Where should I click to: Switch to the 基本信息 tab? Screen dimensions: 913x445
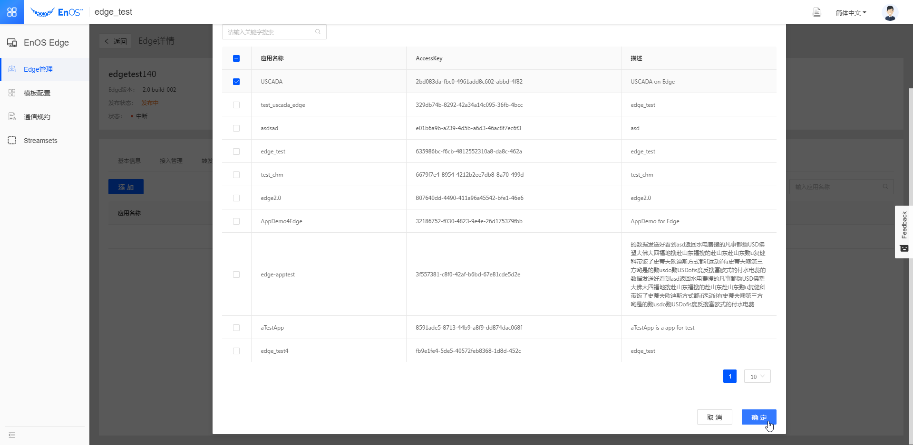tap(129, 161)
